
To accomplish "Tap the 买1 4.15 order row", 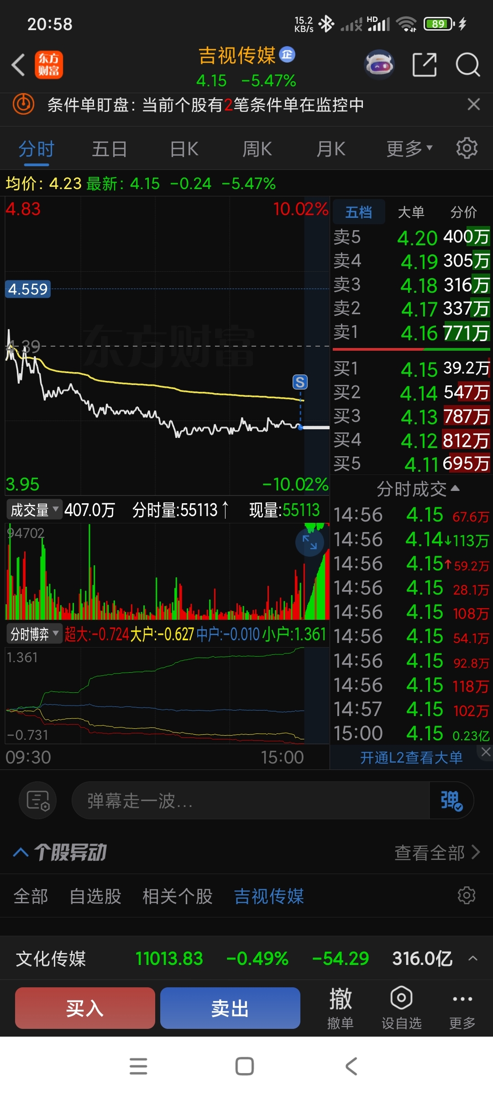I will coord(412,369).
